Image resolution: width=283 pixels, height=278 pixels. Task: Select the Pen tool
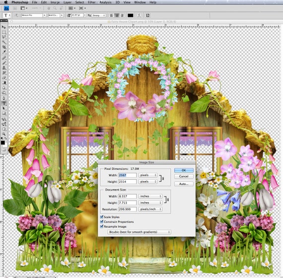point(4,98)
